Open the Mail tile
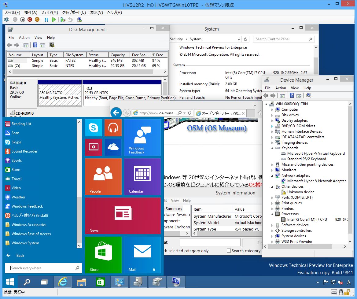Image resolution: width=357 pixels, height=299 pixels. pos(142,255)
